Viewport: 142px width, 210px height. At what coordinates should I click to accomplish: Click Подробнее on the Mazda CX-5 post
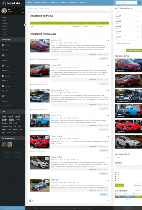(x=104, y=59)
